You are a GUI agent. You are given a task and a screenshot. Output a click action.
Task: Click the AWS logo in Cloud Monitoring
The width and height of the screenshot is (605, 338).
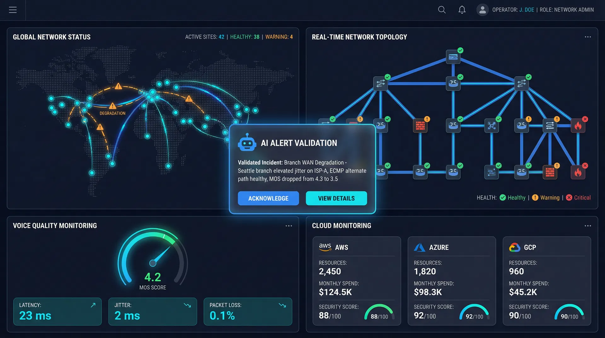click(x=325, y=247)
